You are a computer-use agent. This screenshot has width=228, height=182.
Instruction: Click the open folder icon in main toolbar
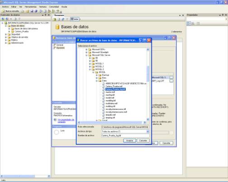28,11
